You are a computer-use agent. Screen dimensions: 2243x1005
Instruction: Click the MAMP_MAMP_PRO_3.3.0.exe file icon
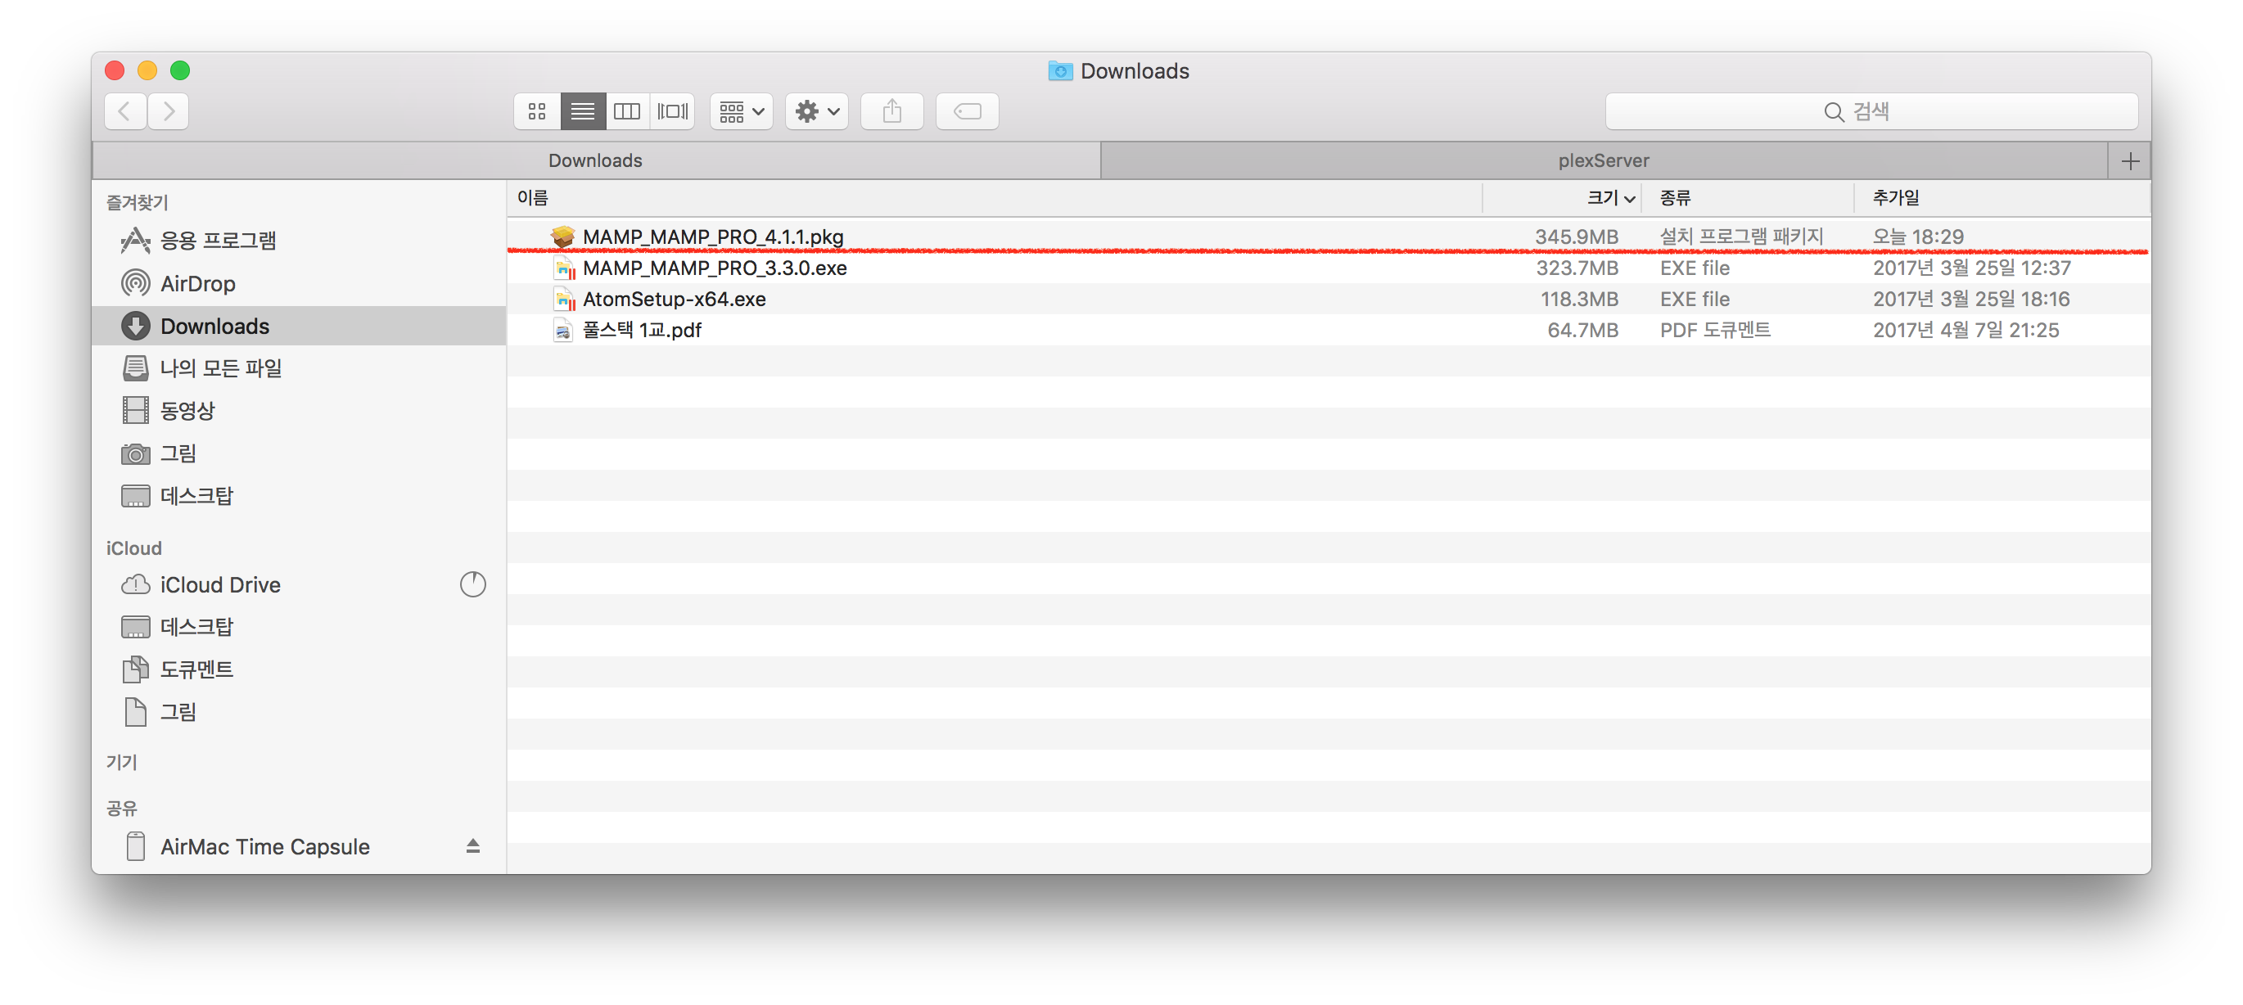564,268
